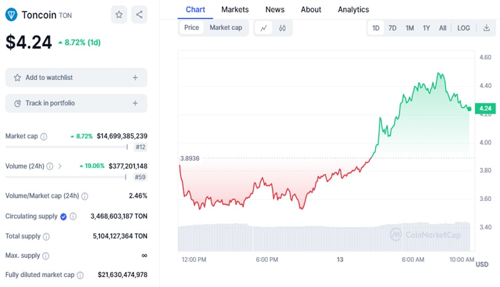Screen dimensions: 500x287
Task: Open Max. supply info icon
Action: [46, 256]
